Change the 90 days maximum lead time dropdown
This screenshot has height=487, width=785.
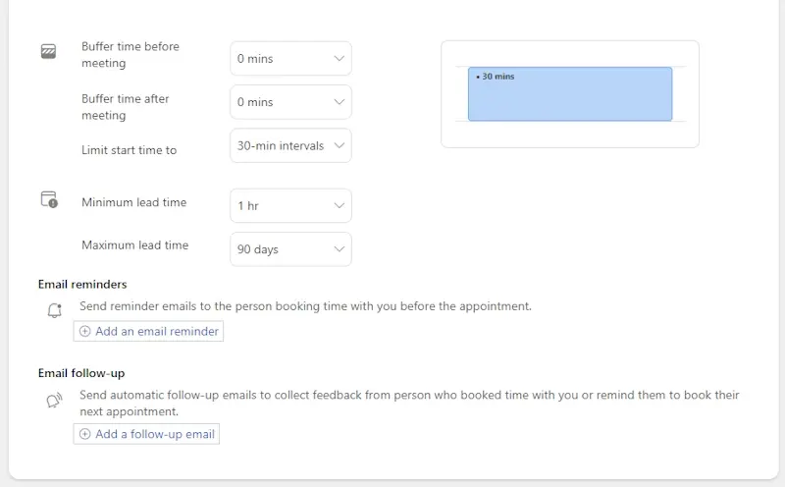pyautogui.click(x=290, y=249)
